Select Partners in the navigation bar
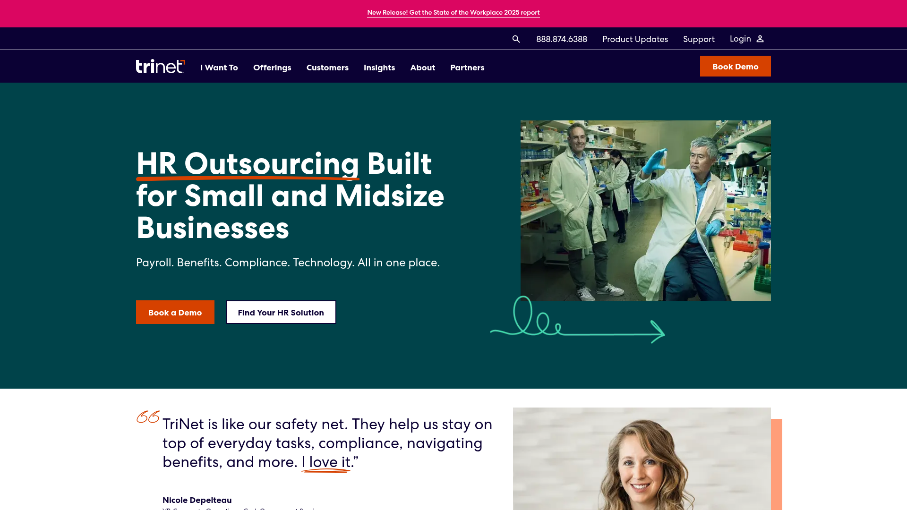 pyautogui.click(x=467, y=67)
